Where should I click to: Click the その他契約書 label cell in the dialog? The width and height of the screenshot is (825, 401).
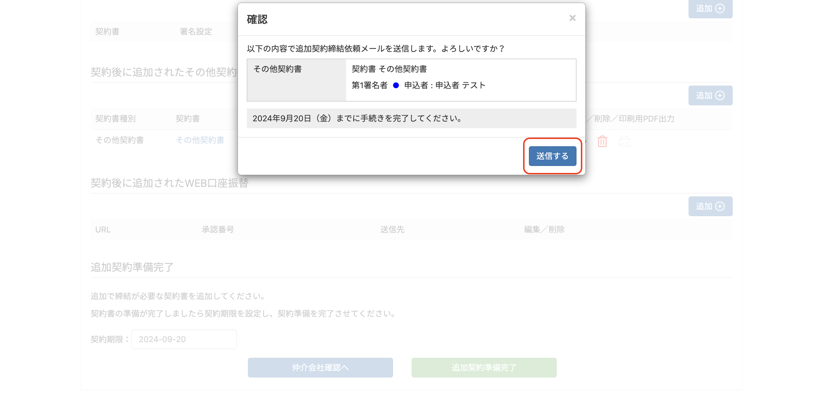point(296,80)
